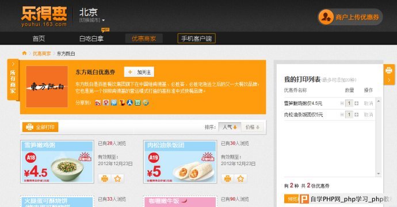Open the 白吃白拿 nav item
This screenshot has height=207, width=397.
tap(91, 38)
